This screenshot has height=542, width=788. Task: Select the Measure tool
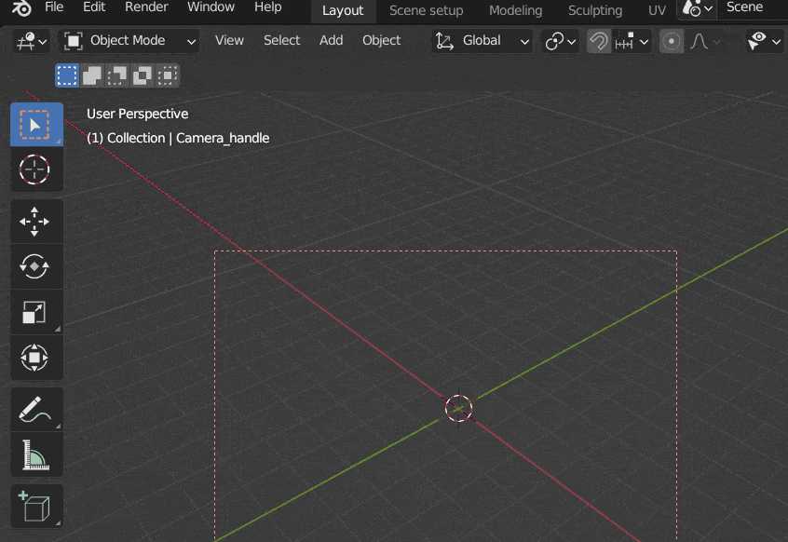point(36,454)
